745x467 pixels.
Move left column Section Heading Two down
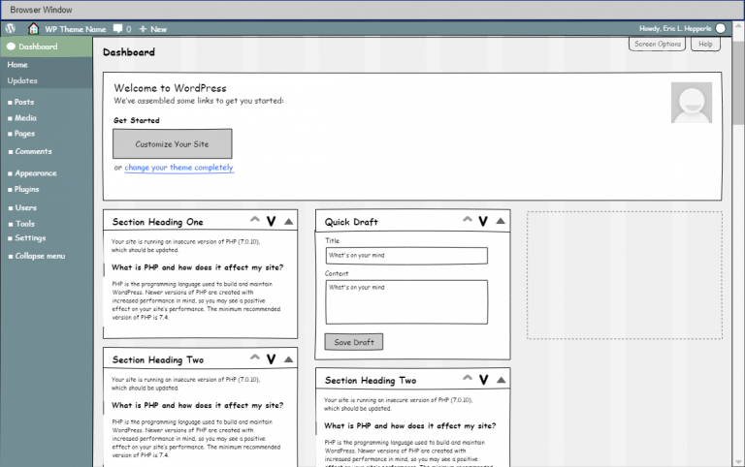click(x=272, y=359)
